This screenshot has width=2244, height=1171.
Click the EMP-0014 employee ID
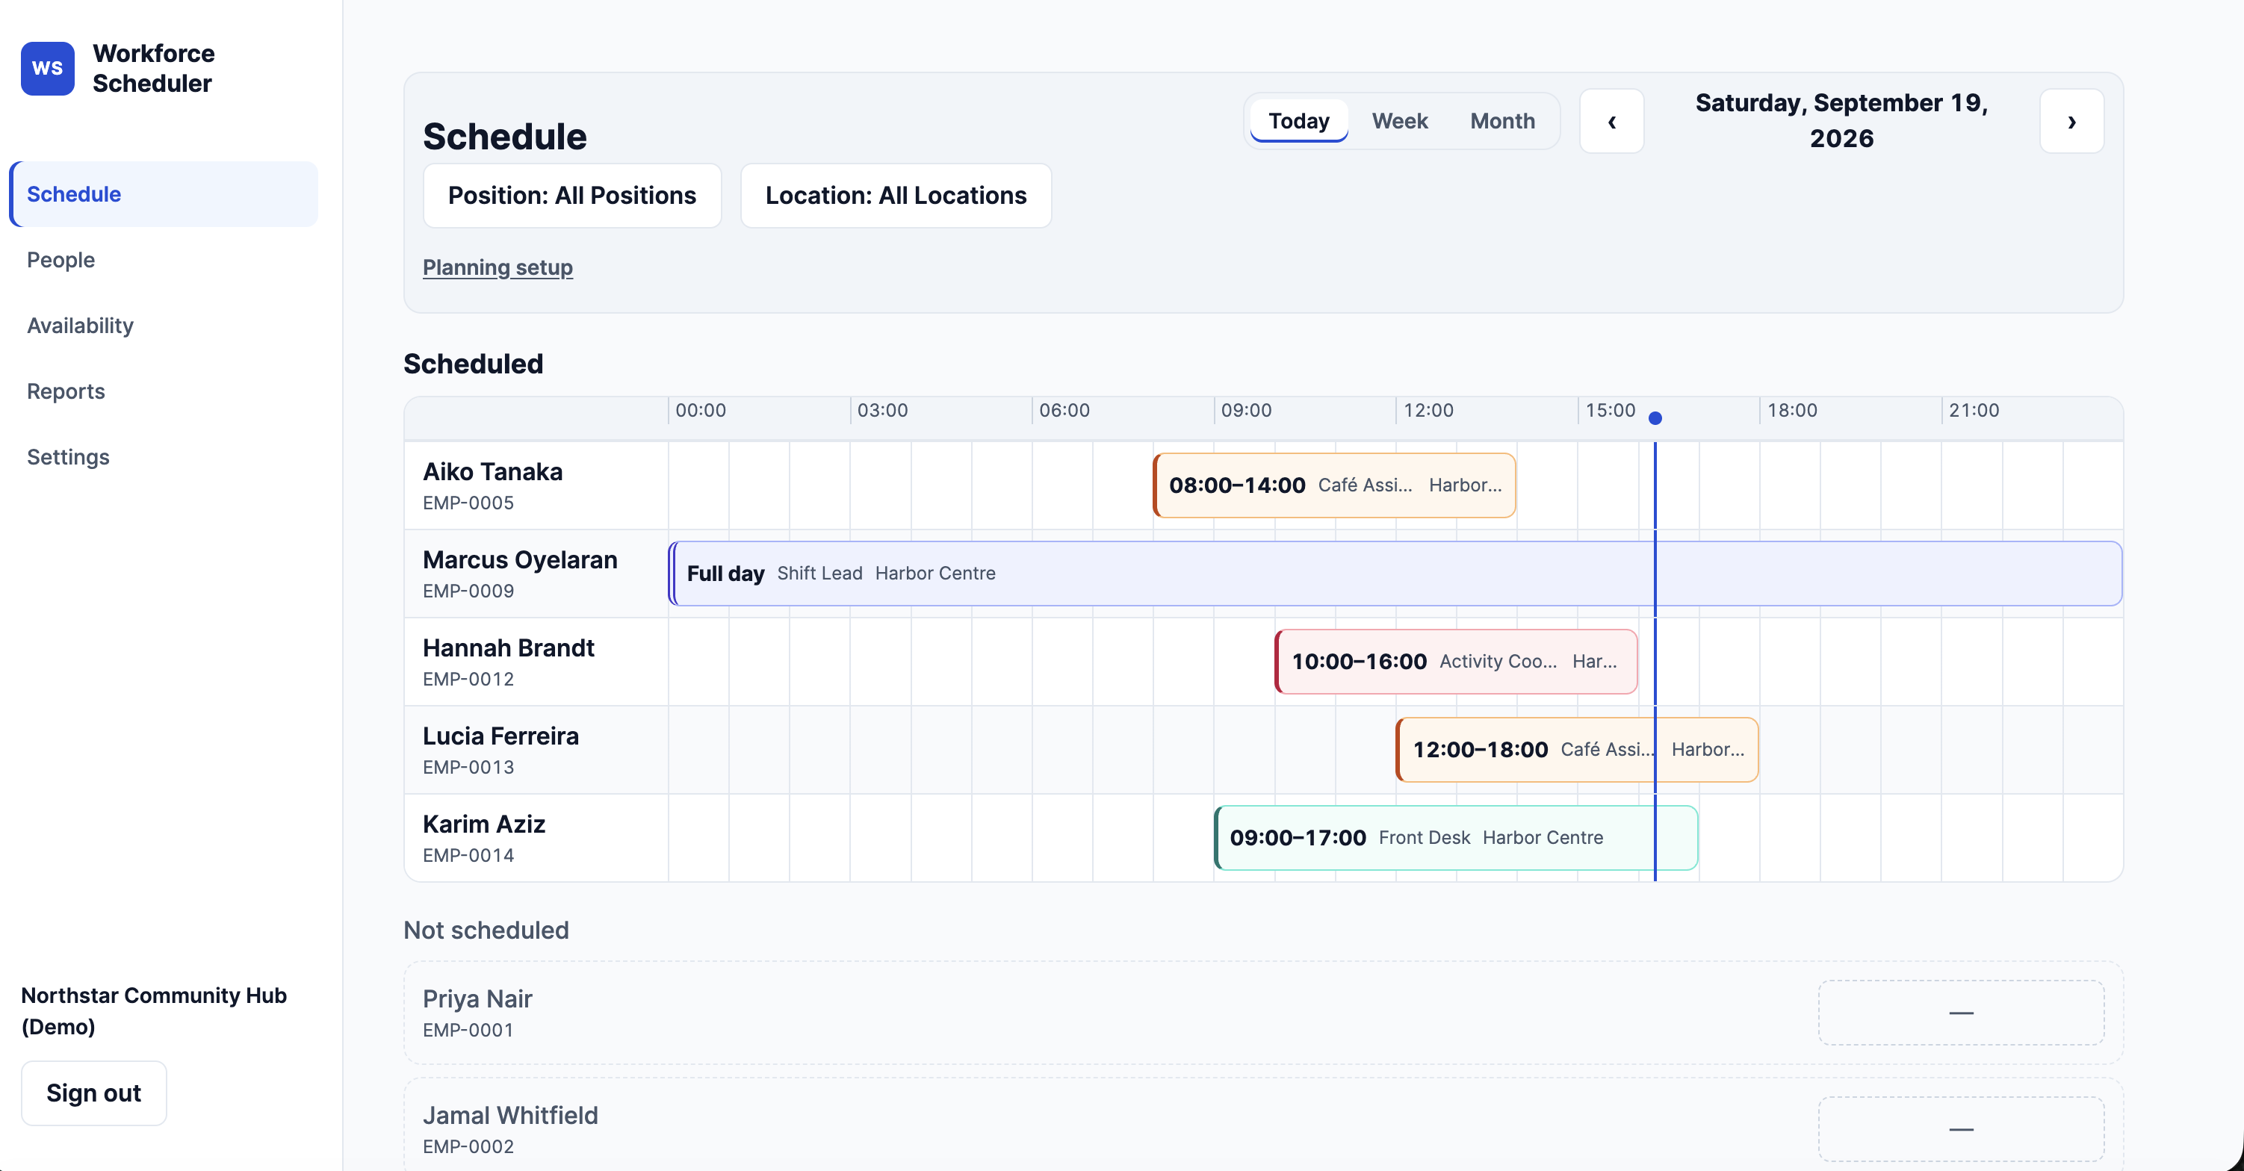(x=468, y=855)
